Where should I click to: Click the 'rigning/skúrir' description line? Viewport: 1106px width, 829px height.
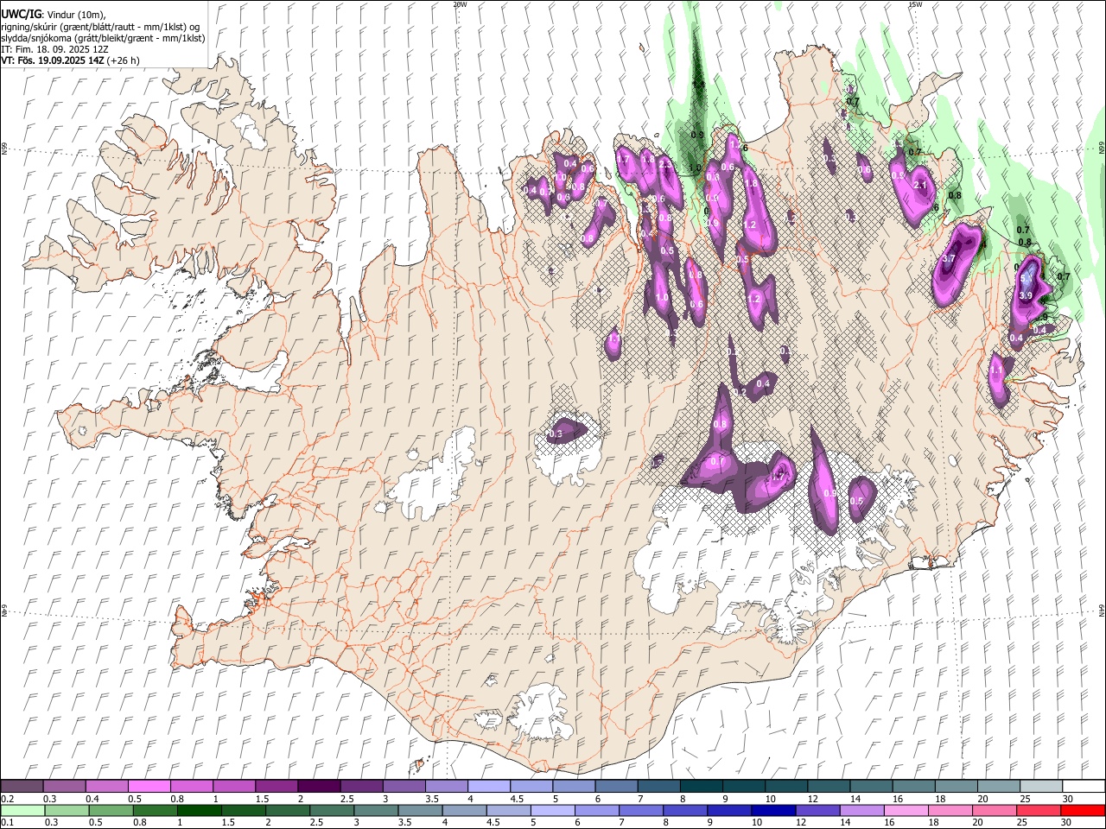click(x=100, y=27)
